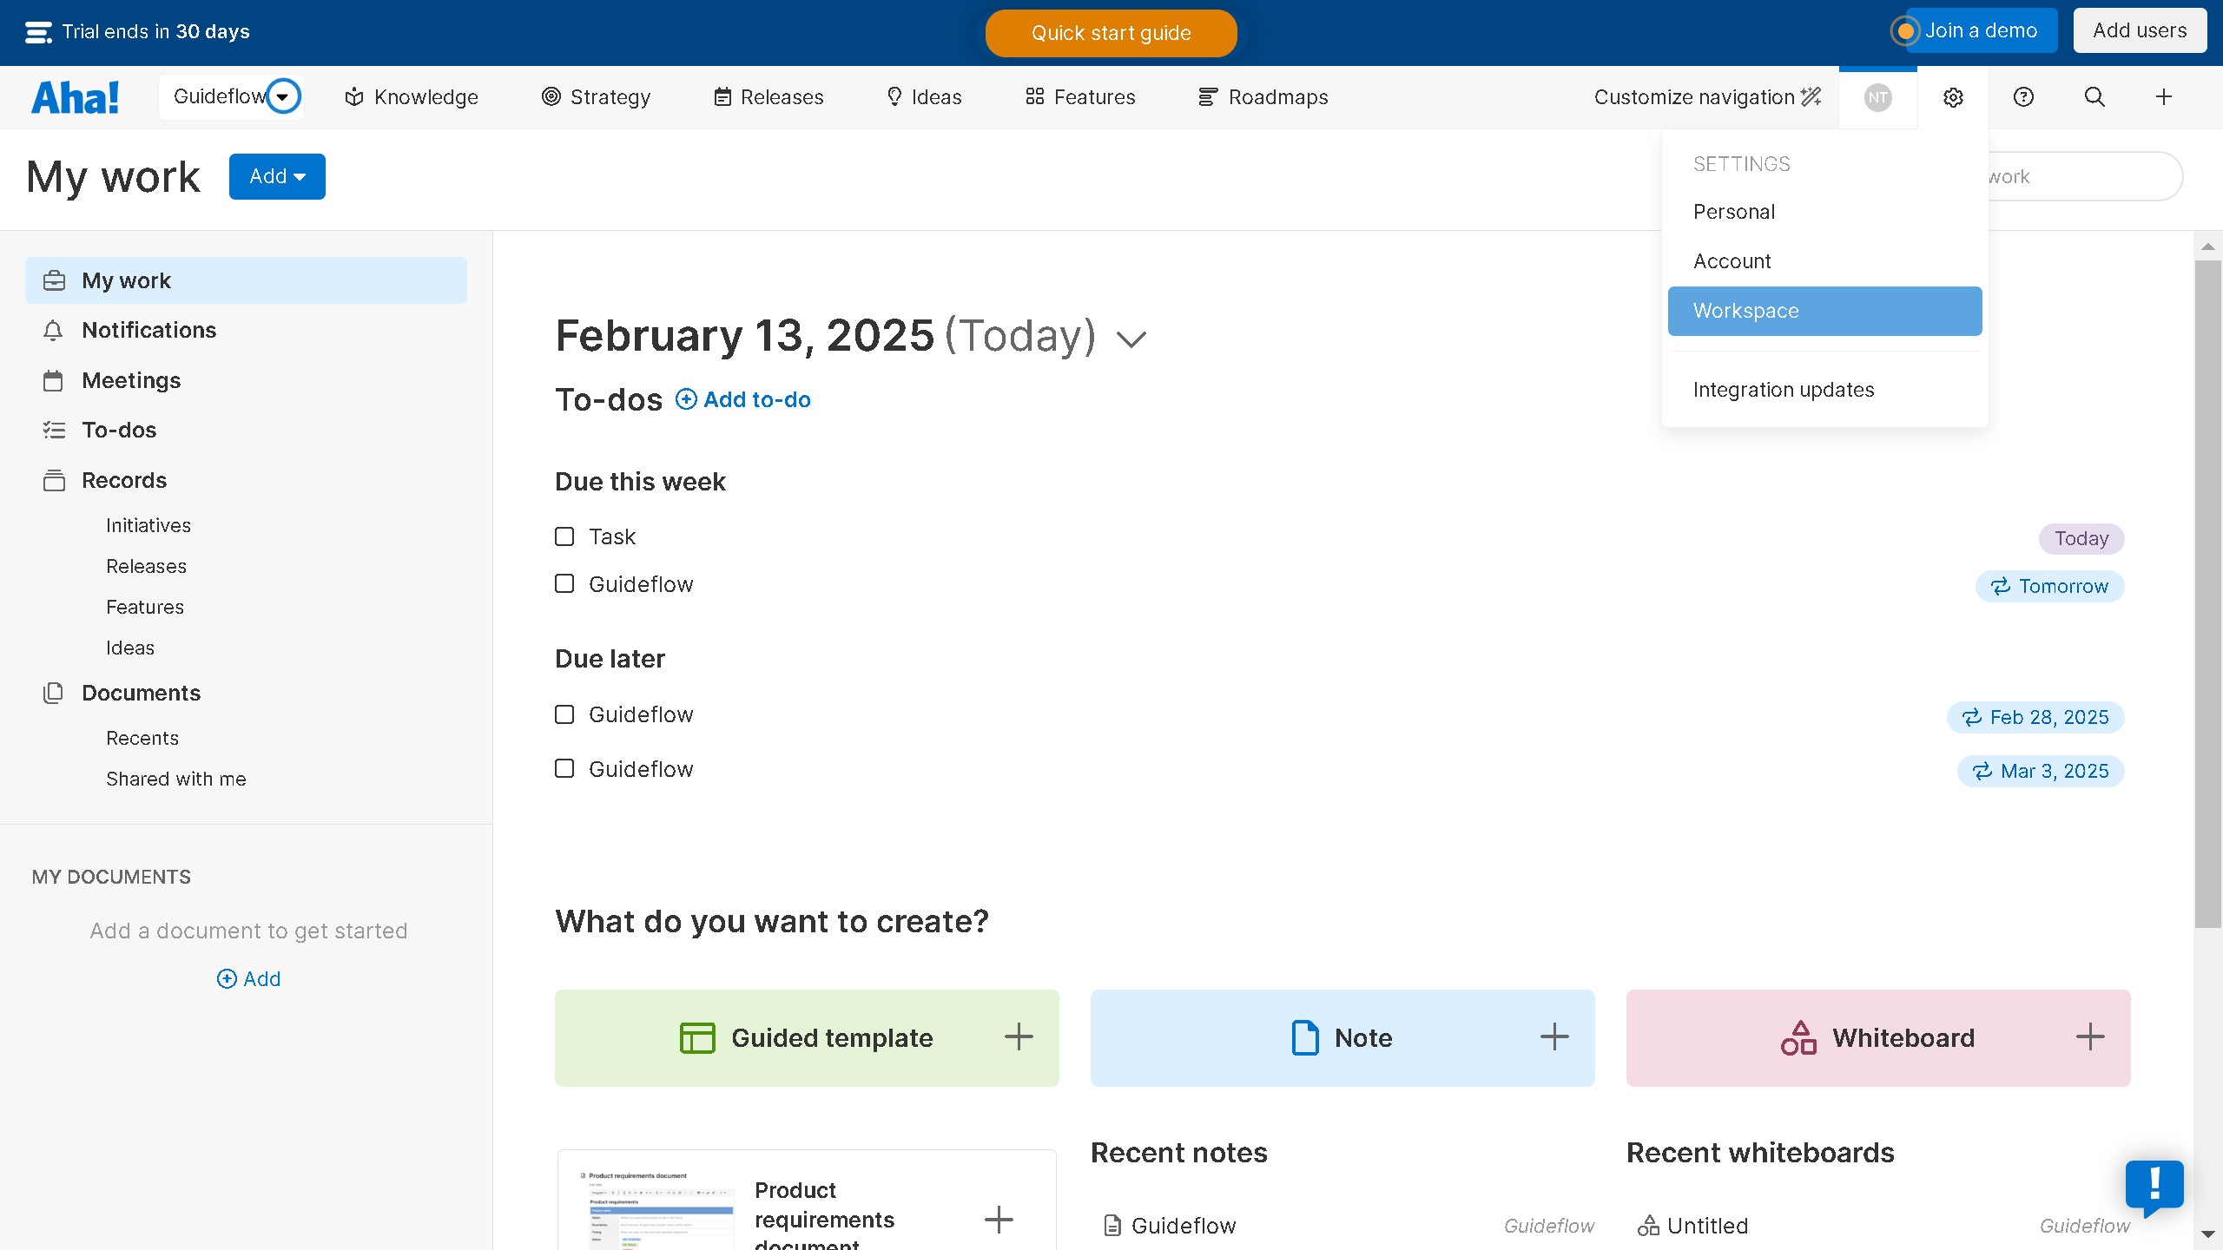Image resolution: width=2223 pixels, height=1250 pixels.
Task: Check the Task to-do checkbox
Action: (564, 536)
